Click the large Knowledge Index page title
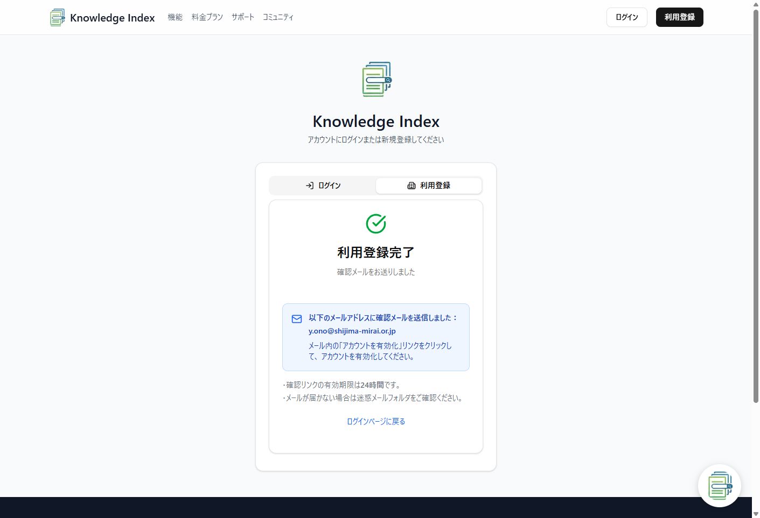This screenshot has width=760, height=518. [376, 122]
